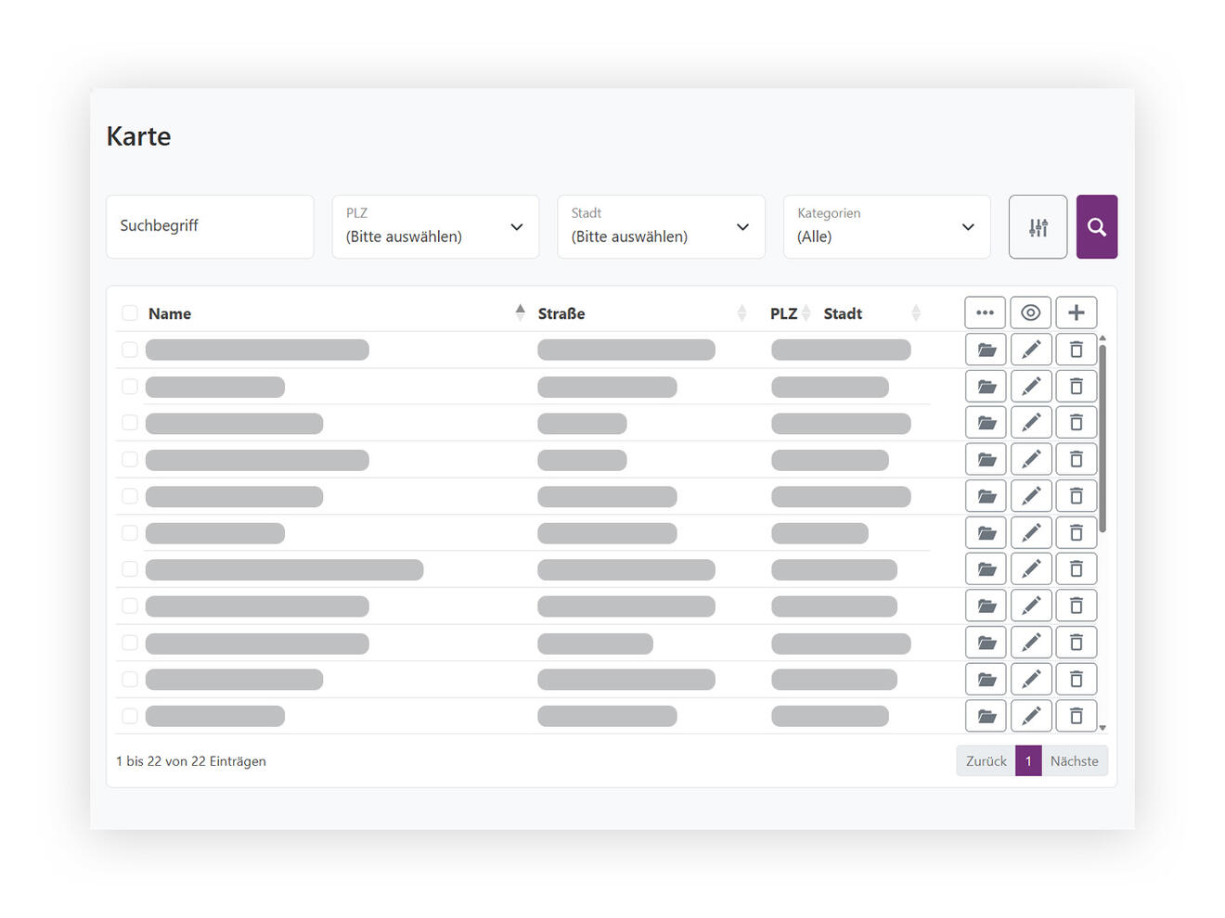
Task: Open the Stadt dropdown filter
Action: coord(661,226)
